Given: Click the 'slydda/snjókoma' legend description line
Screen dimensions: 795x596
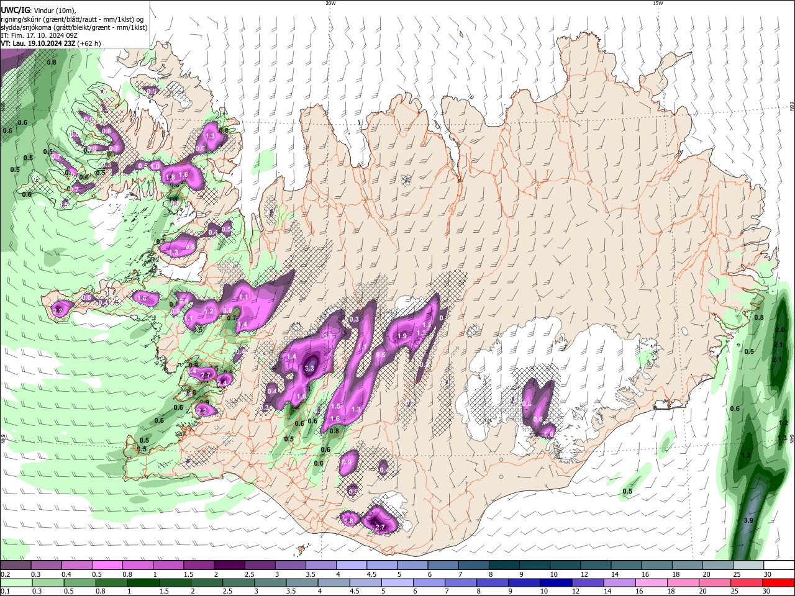Looking at the screenshot, I should click(75, 27).
